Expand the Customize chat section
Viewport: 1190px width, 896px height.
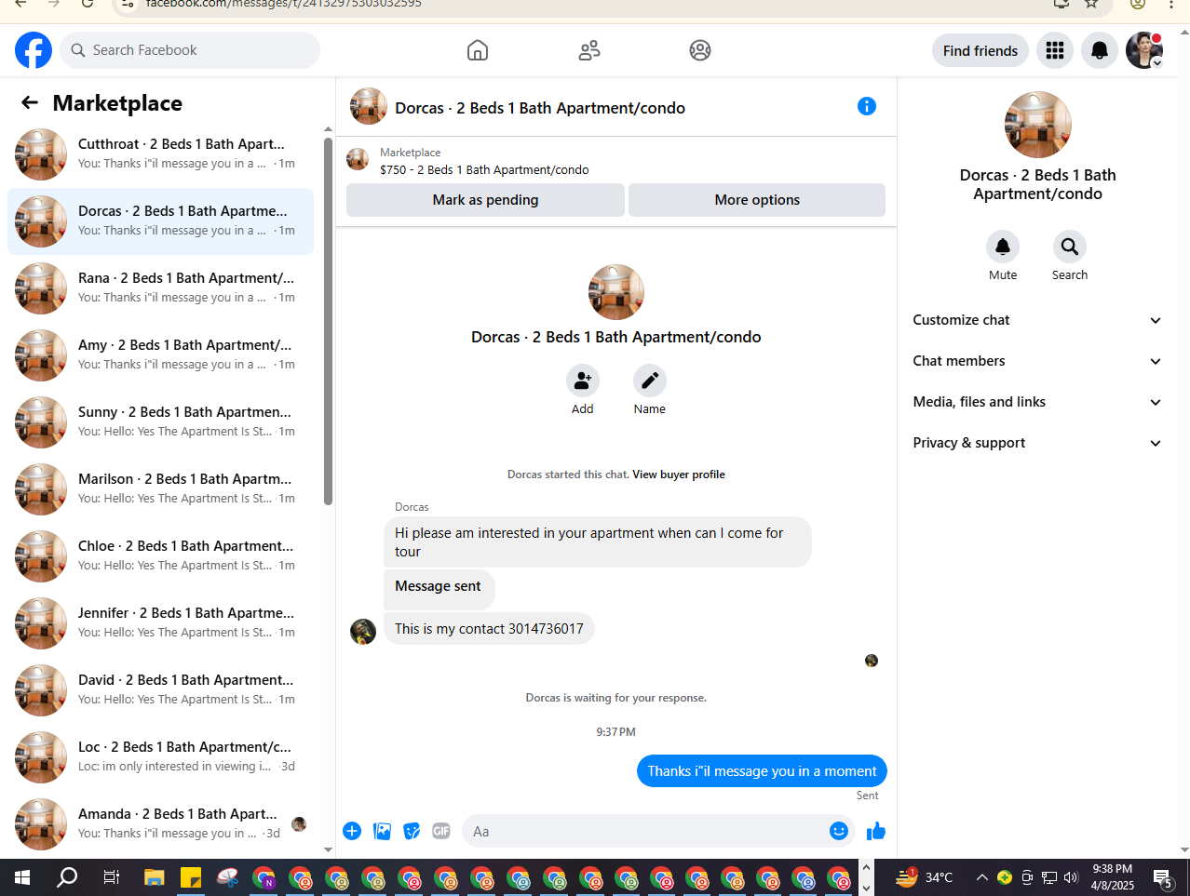1037,320
